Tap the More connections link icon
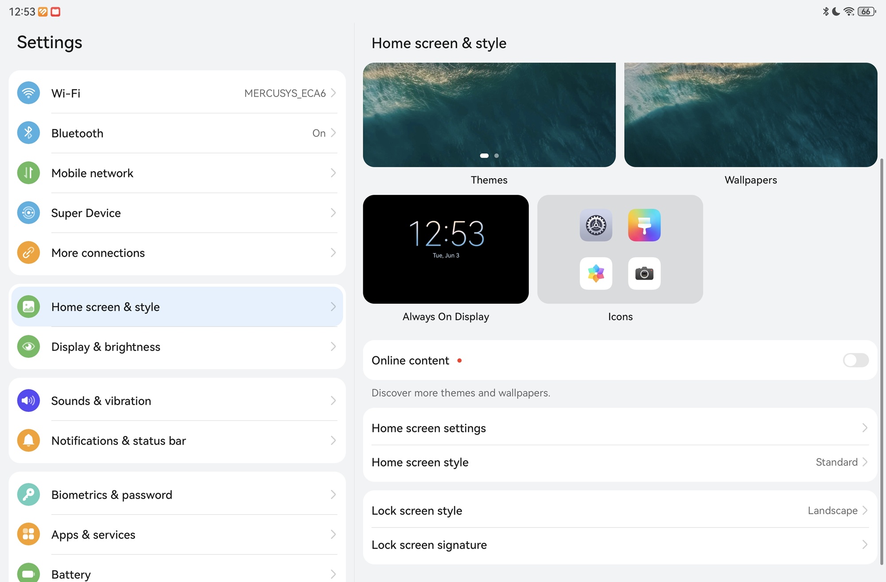Image resolution: width=886 pixels, height=582 pixels. point(28,252)
